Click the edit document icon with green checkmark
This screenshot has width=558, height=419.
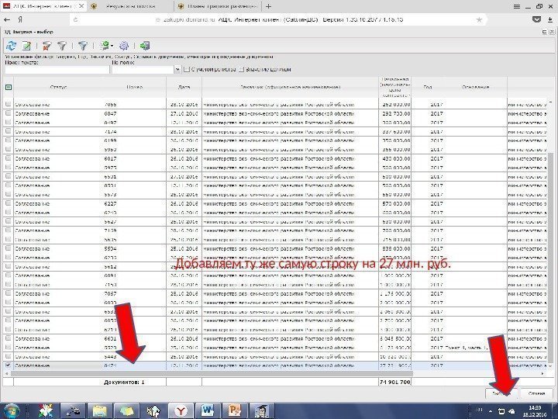[26, 46]
